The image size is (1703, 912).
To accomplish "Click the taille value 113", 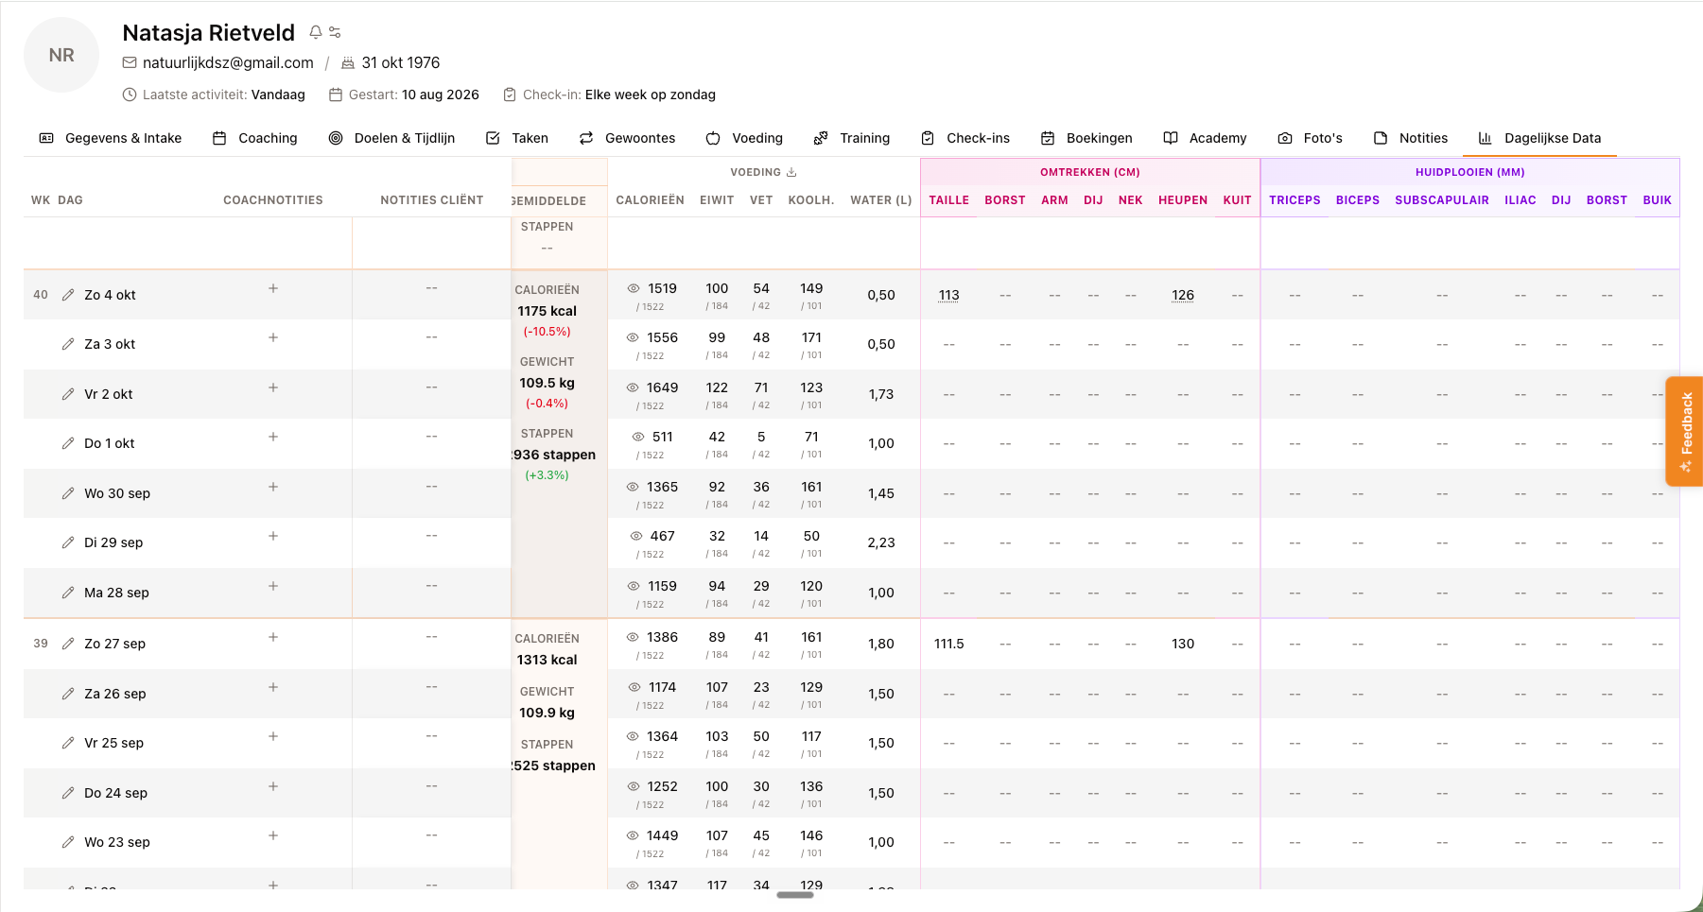I will coord(948,295).
